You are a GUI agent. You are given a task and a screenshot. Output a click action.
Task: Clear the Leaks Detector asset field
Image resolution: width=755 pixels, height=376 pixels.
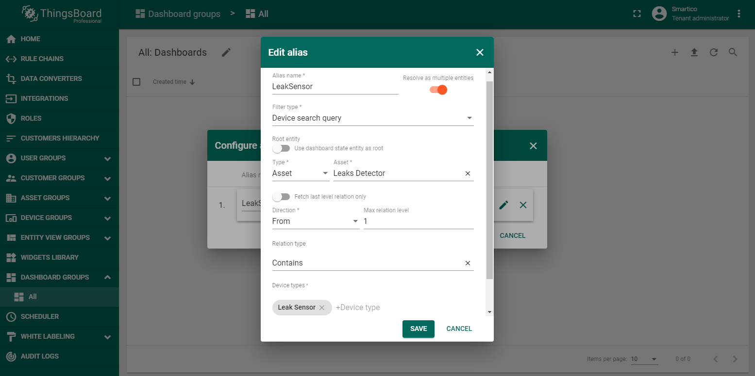[468, 173]
